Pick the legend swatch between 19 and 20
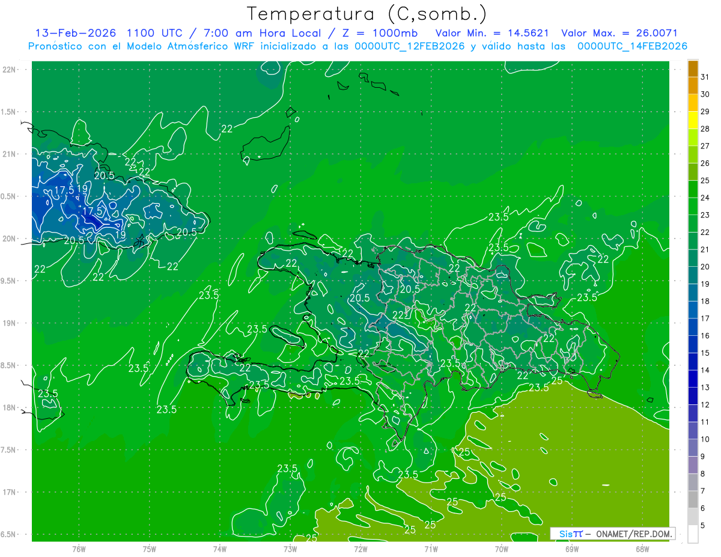Image resolution: width=721 pixels, height=557 pixels. (x=693, y=275)
